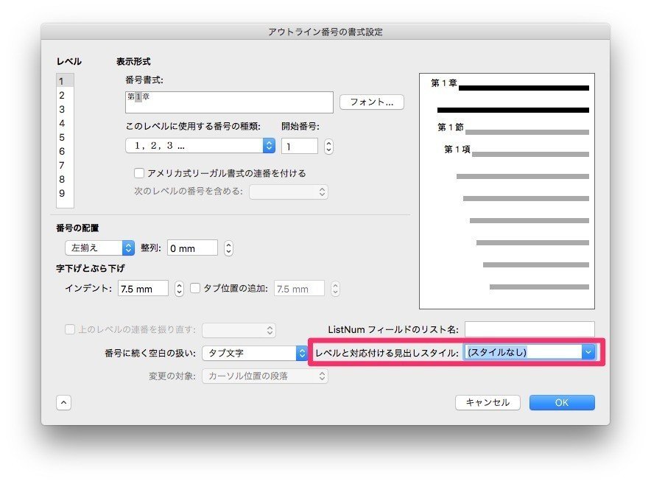Image resolution: width=651 pixels, height=484 pixels.
Task: Click the OK button
Action: (562, 402)
